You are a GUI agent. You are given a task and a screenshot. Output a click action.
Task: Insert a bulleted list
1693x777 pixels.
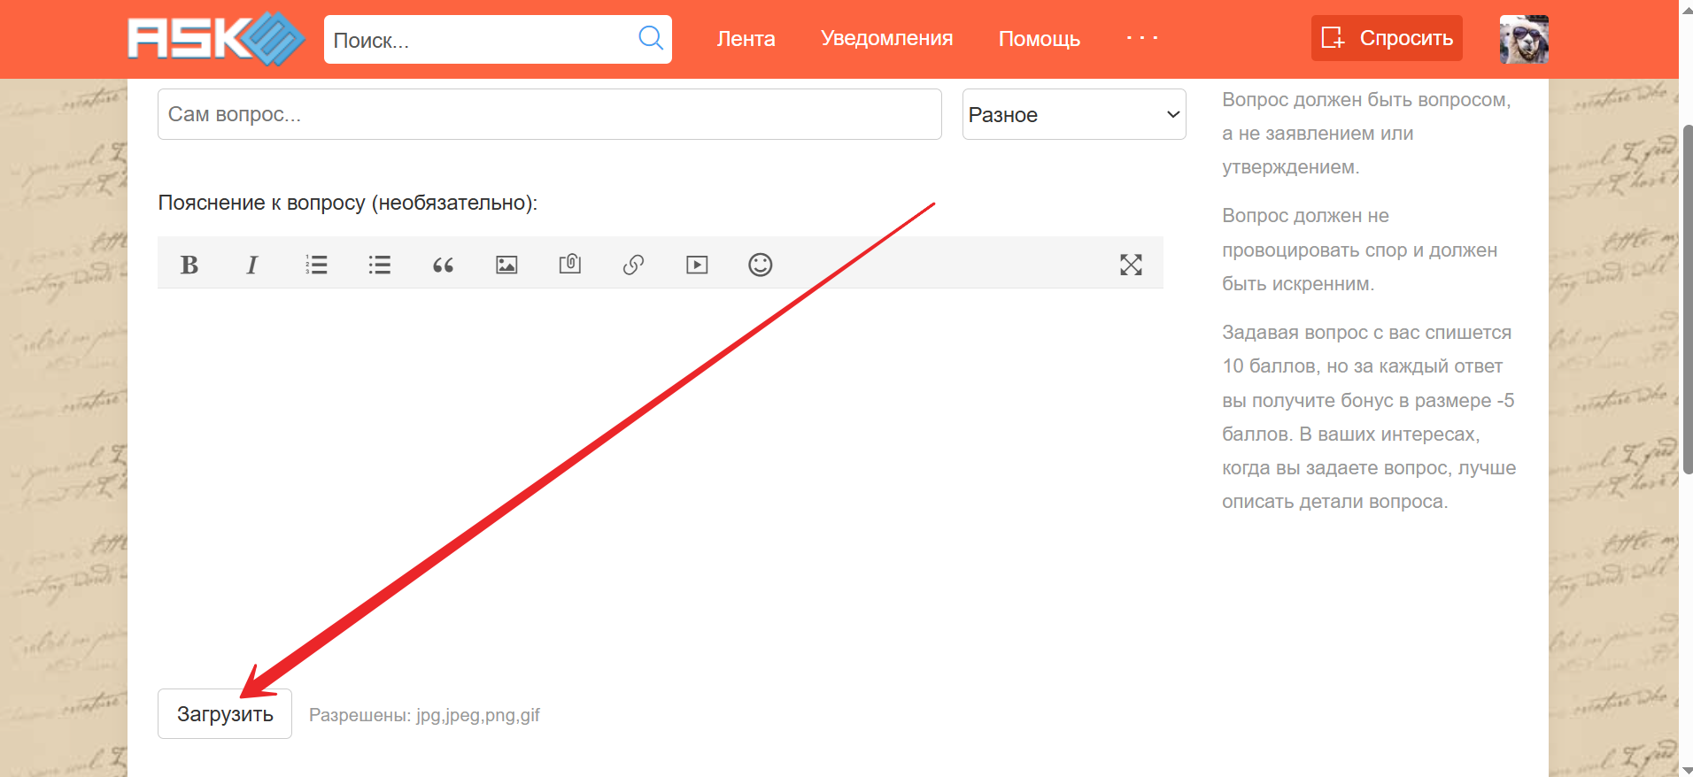380,265
